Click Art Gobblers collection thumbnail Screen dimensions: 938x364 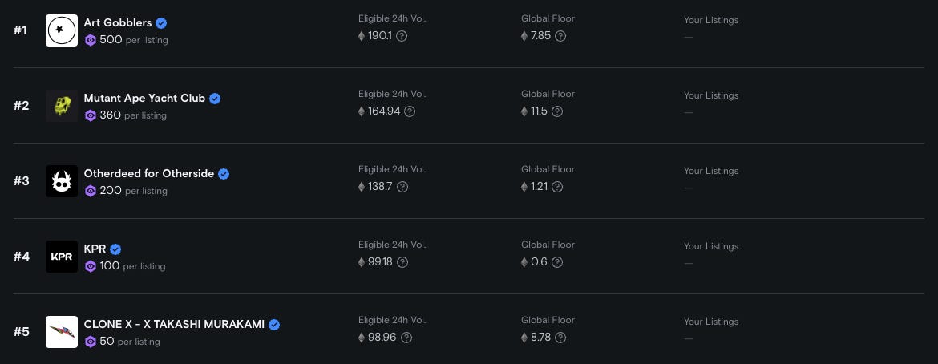point(62,30)
